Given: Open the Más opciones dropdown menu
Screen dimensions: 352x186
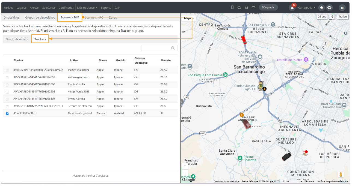Looking at the screenshot, I should pyautogui.click(x=87, y=8).
